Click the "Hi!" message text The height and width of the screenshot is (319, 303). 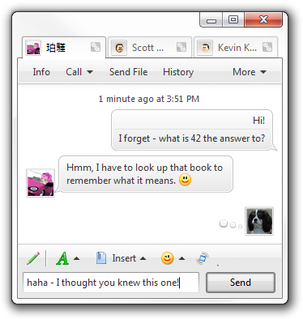pyautogui.click(x=258, y=121)
